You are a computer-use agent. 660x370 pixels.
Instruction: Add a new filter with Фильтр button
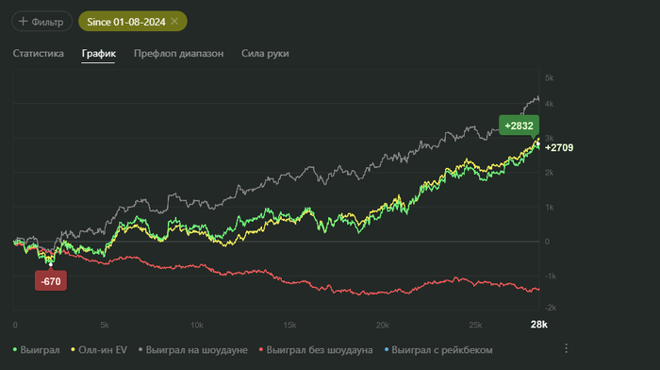point(41,21)
